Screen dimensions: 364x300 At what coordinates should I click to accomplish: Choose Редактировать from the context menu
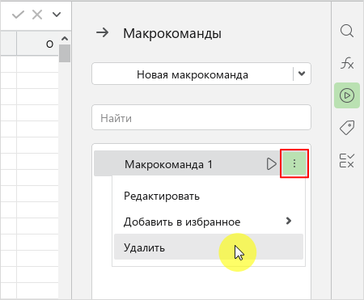coord(209,196)
